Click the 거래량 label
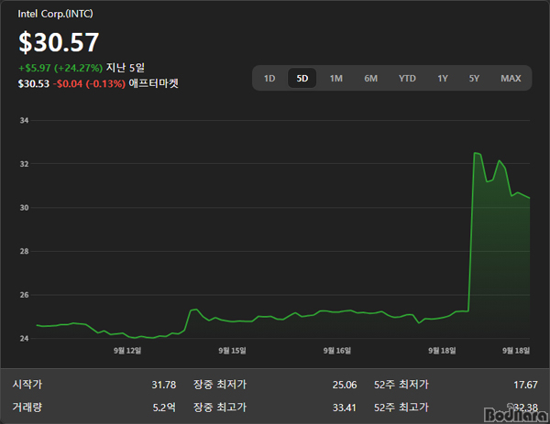 27,407
